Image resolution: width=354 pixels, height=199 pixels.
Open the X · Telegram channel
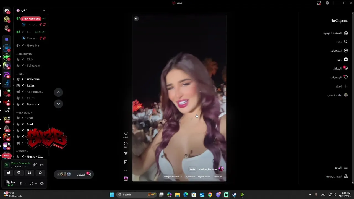[x=31, y=66]
